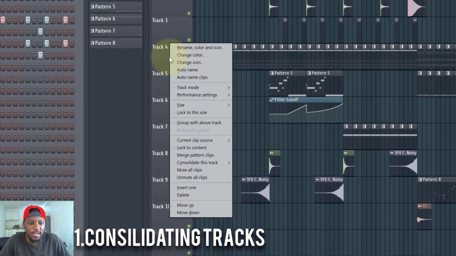Viewport: 456px width, 256px height.
Task: Toggle the mute switch below Track 10
Action: pos(189,253)
